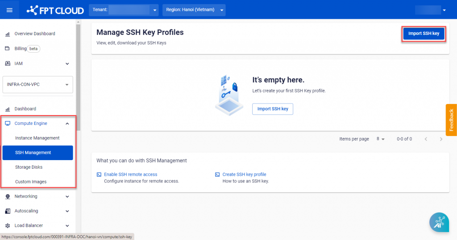Image resolution: width=457 pixels, height=240 pixels.
Task: Click the terminal icon beside Create SSH key profile
Action: click(x=217, y=174)
